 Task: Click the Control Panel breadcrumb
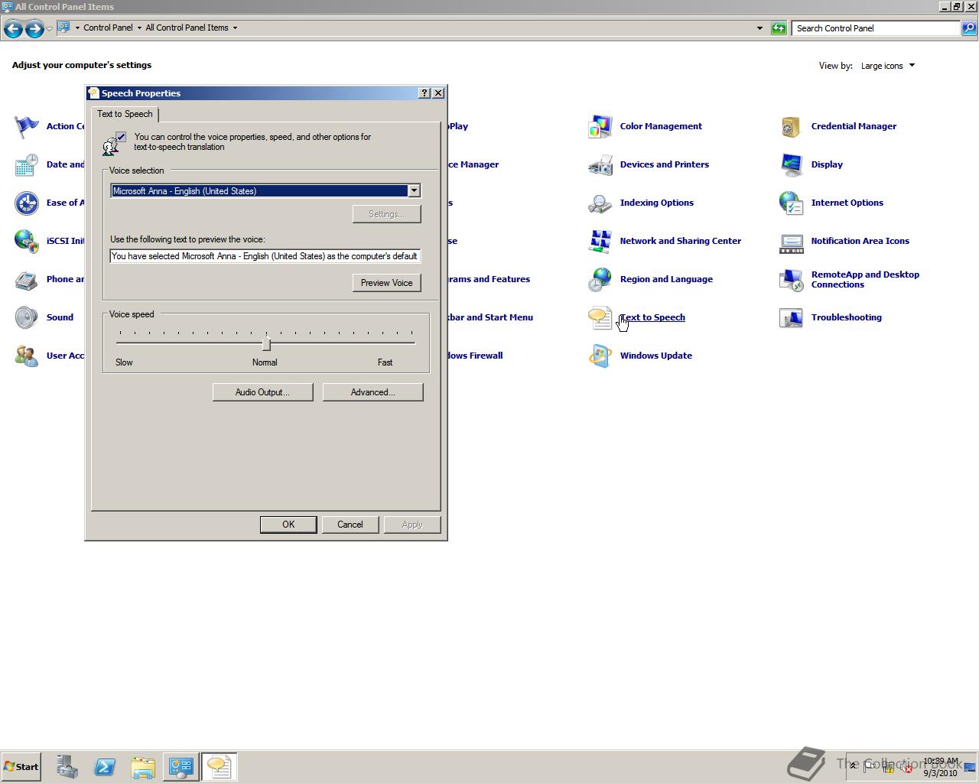[108, 28]
